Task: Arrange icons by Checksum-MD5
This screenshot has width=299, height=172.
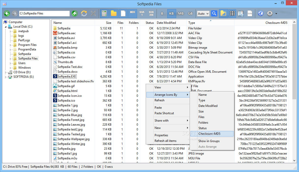Action: (x=212, y=134)
